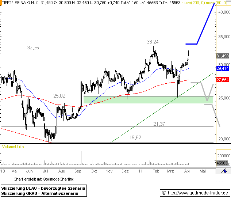This screenshot has height=197, width=231.
Task: Click the blue 29,414 moving average label
Action: [x=223, y=68]
